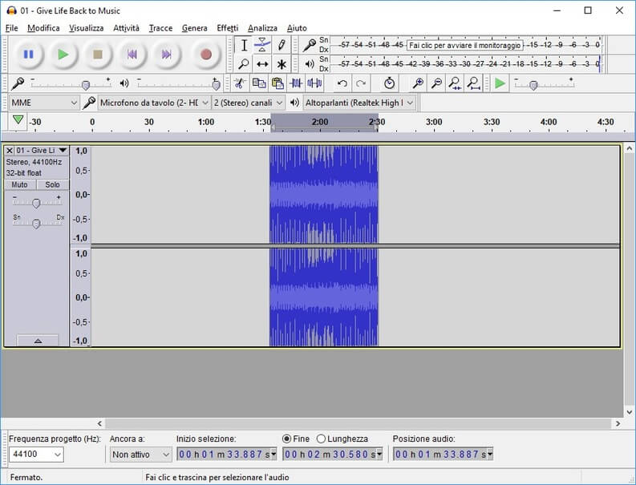Screen dimensions: 636x485
Task: Adjust the track pan Sn/Dx slider
Action: pyautogui.click(x=37, y=223)
